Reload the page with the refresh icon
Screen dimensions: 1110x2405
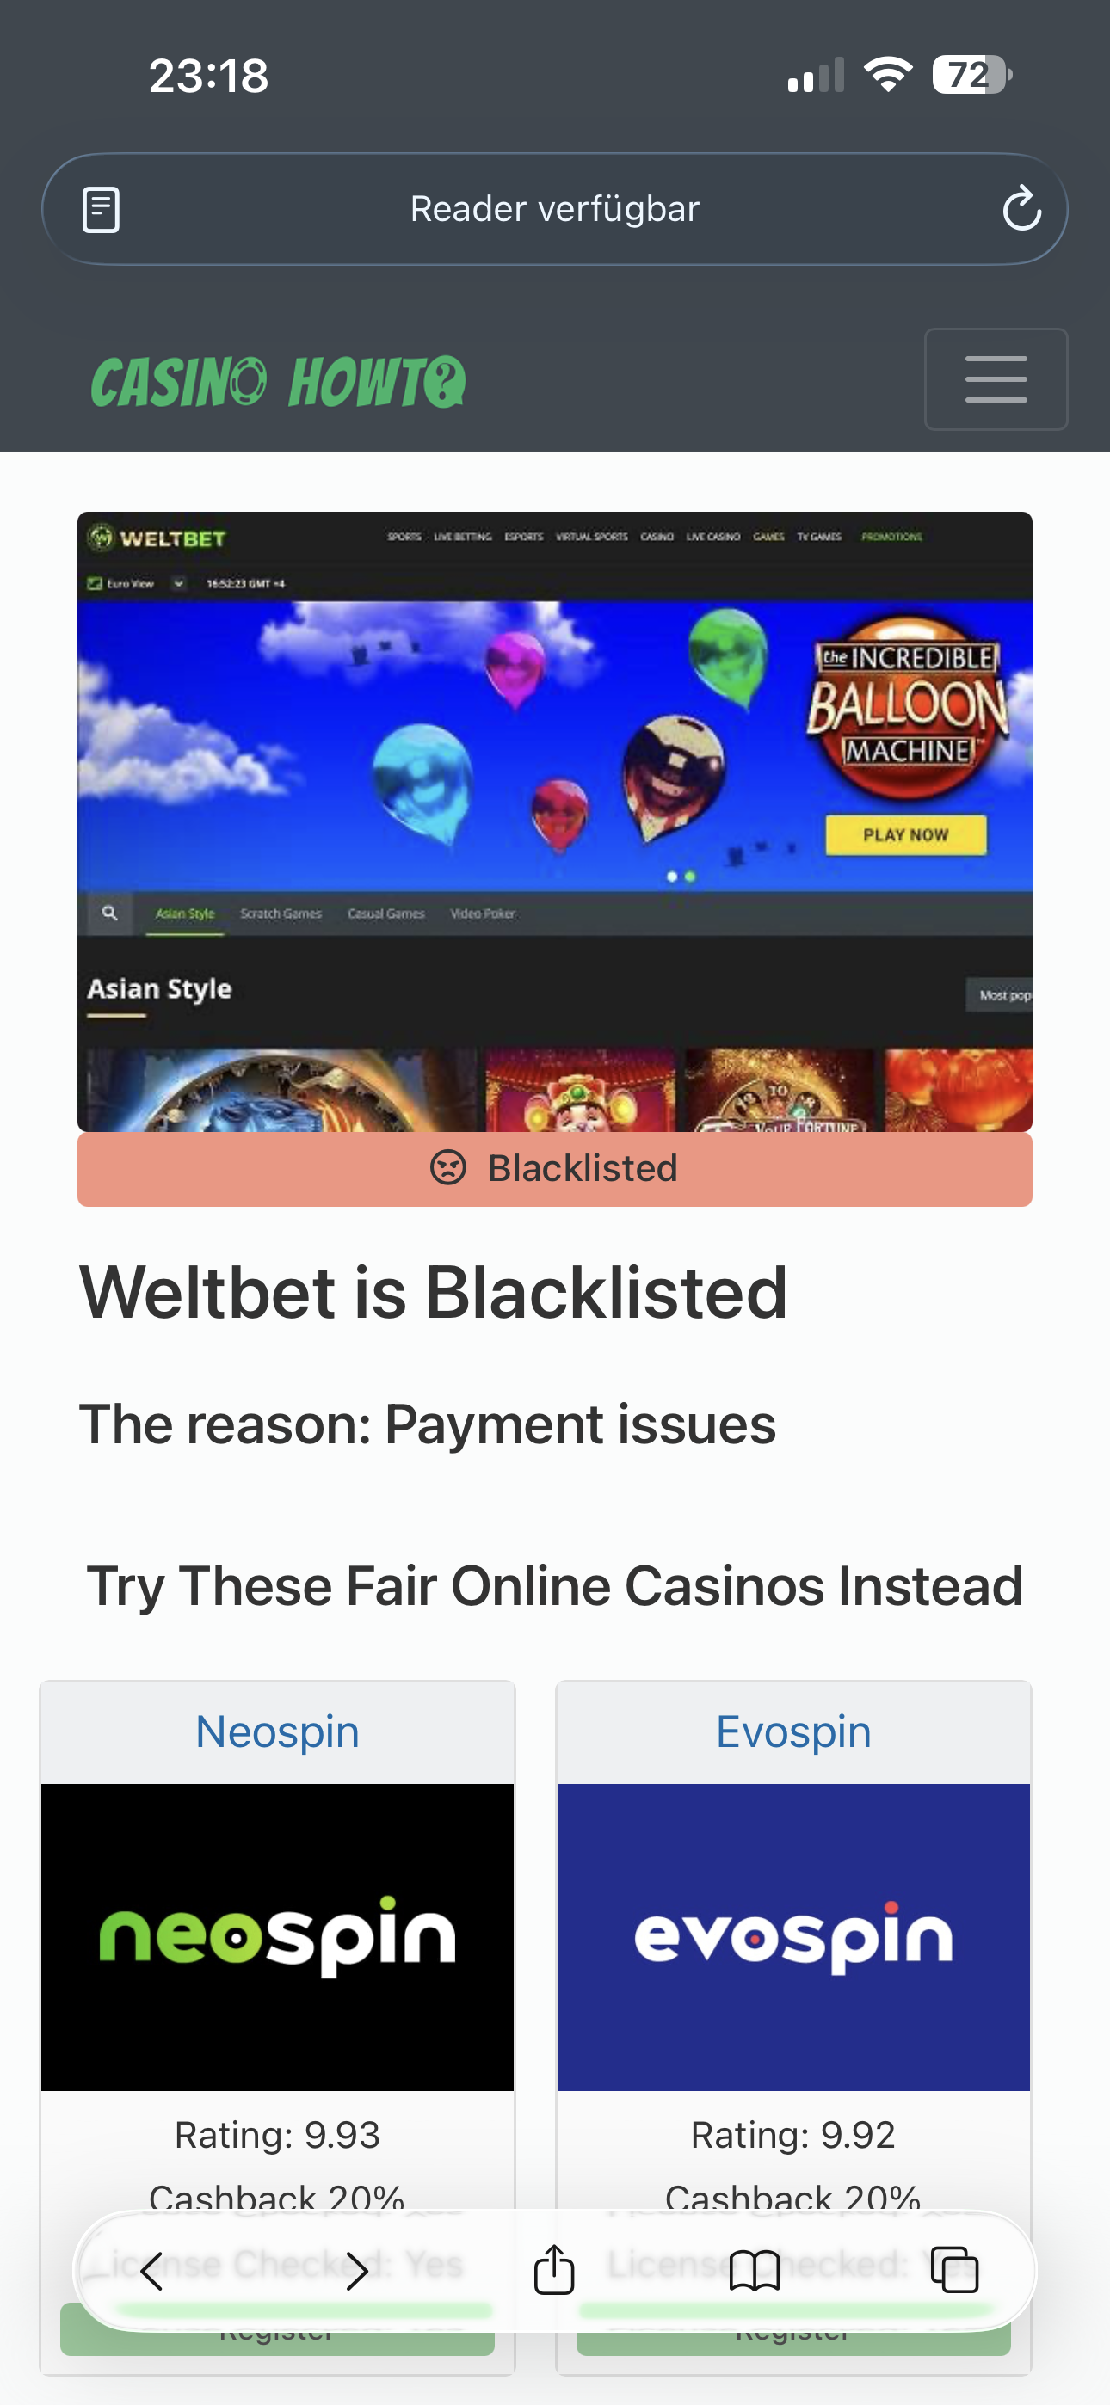click(x=1021, y=208)
